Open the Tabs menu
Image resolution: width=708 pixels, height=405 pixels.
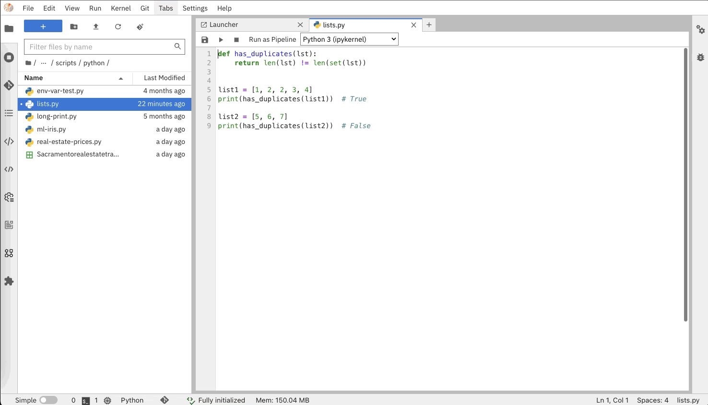166,8
